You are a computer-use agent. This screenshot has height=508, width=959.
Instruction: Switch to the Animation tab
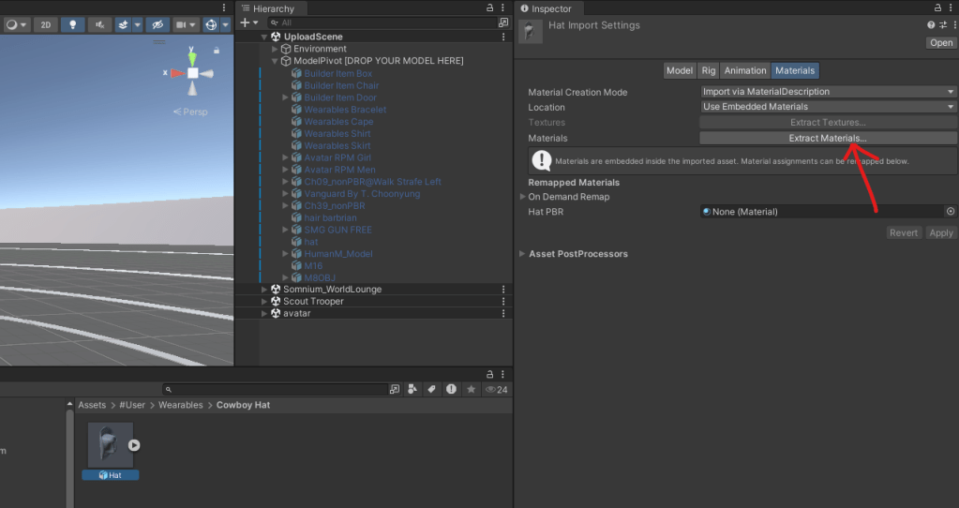[x=744, y=70]
